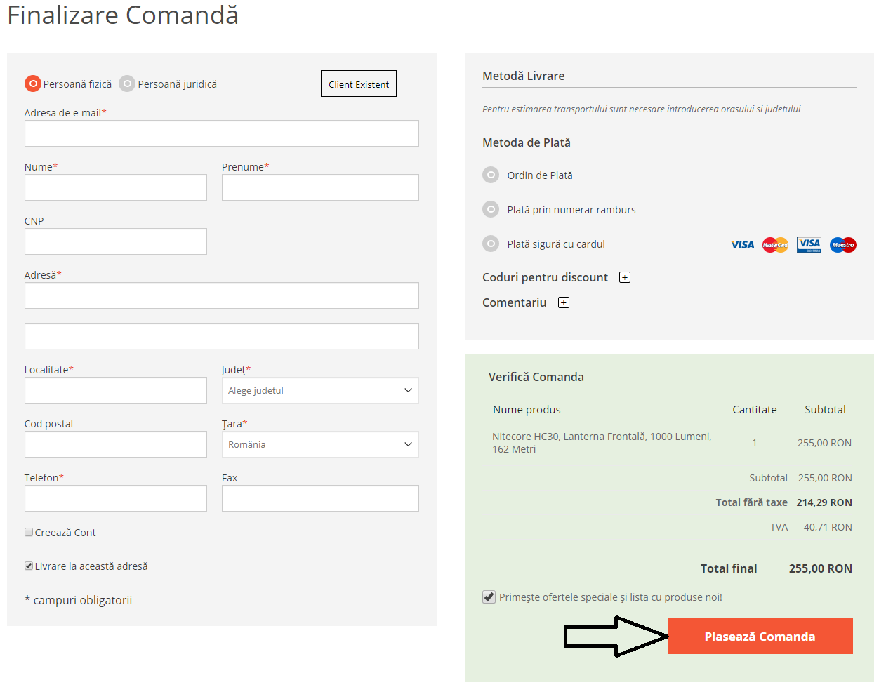Open the Țara country dropdown
The width and height of the screenshot is (886, 699).
click(x=320, y=445)
